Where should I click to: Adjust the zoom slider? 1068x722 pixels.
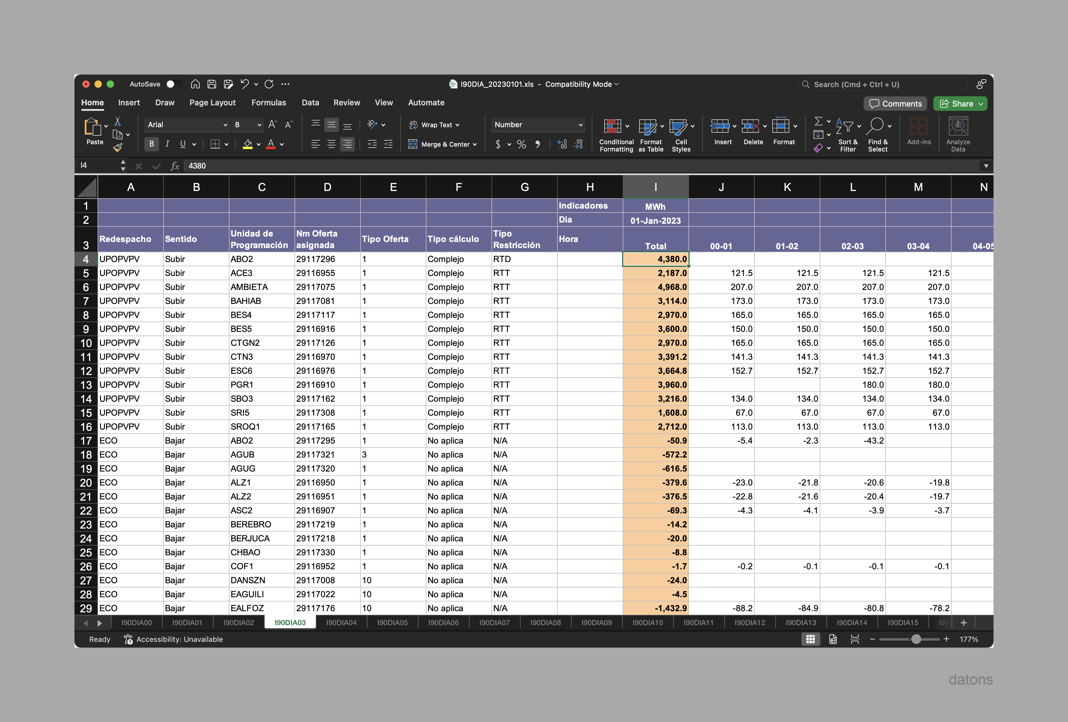(917, 639)
